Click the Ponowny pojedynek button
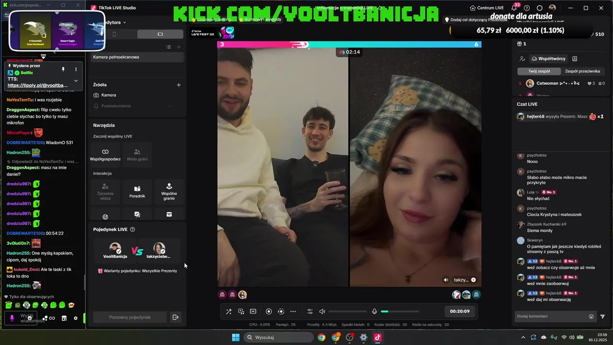 [x=130, y=317]
